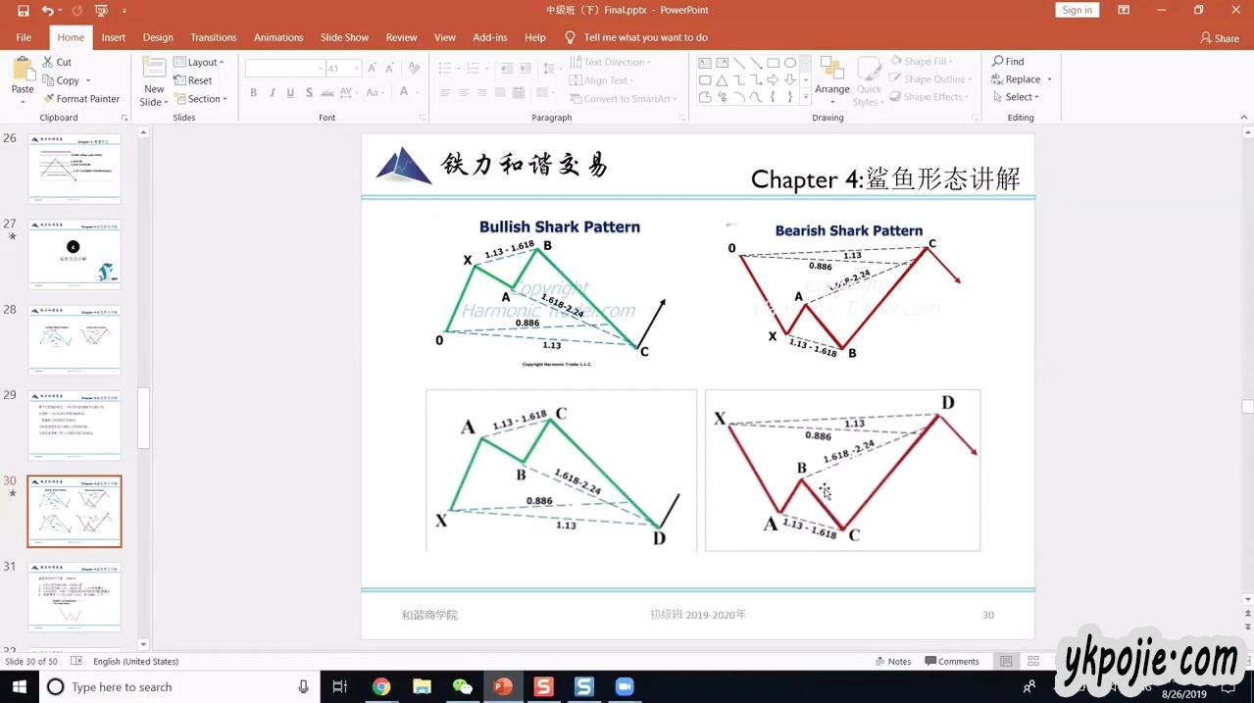Click the Format Painter brush icon

[x=48, y=99]
